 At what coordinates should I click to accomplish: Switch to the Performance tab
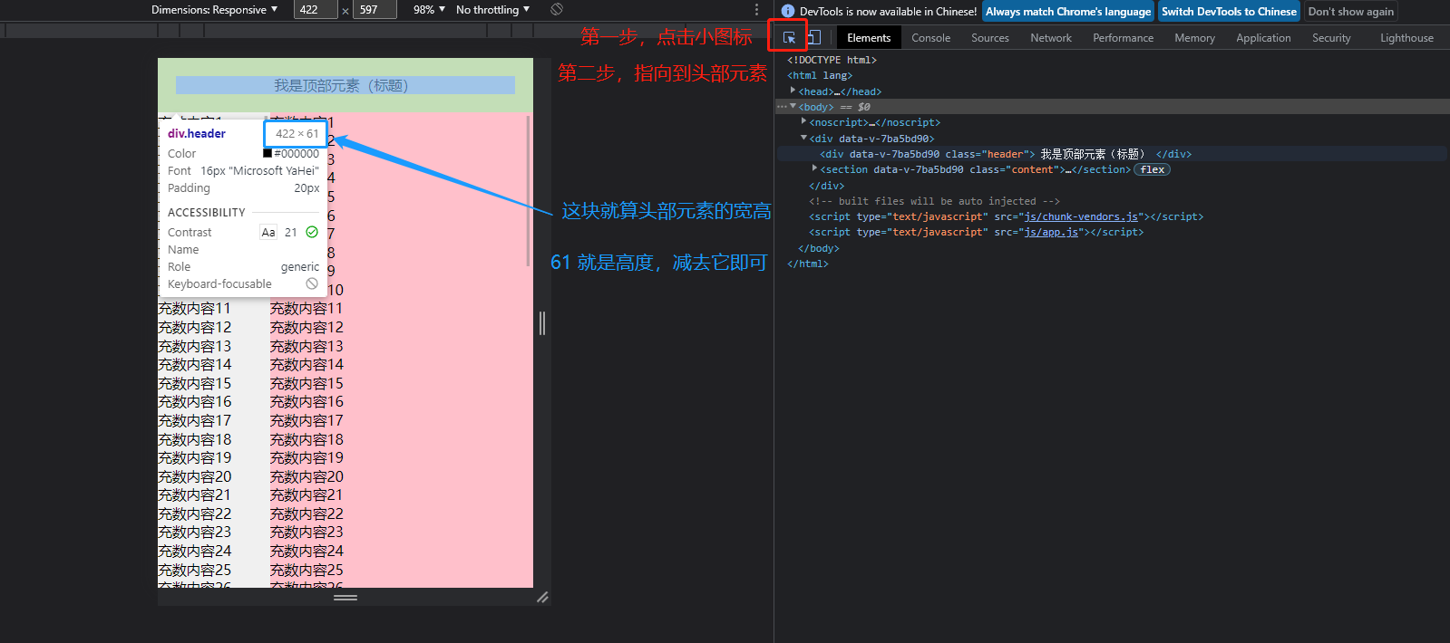[1123, 38]
